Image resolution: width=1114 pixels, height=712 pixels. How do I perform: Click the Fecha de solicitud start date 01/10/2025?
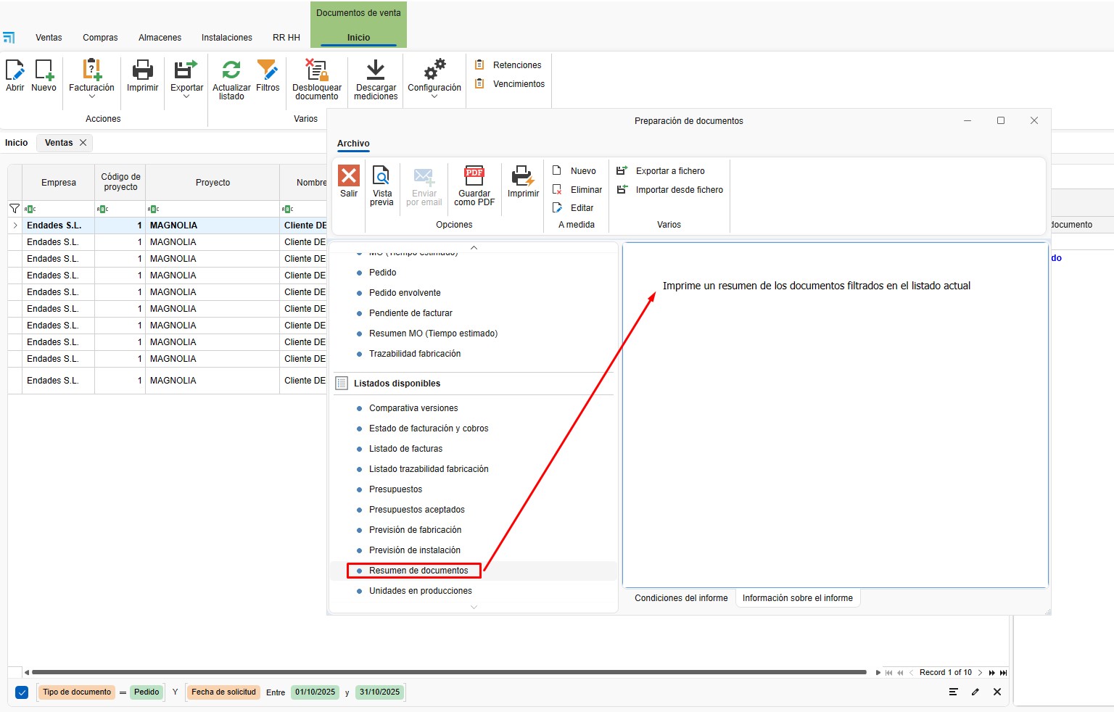(315, 692)
